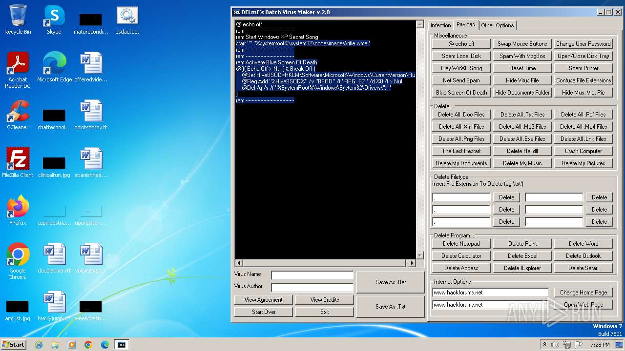Click the Start Over button
The height and width of the screenshot is (351, 625).
[x=264, y=312]
